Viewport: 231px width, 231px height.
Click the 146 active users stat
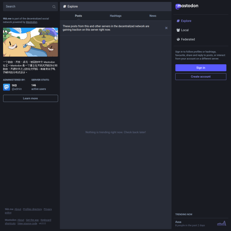(x=38, y=87)
